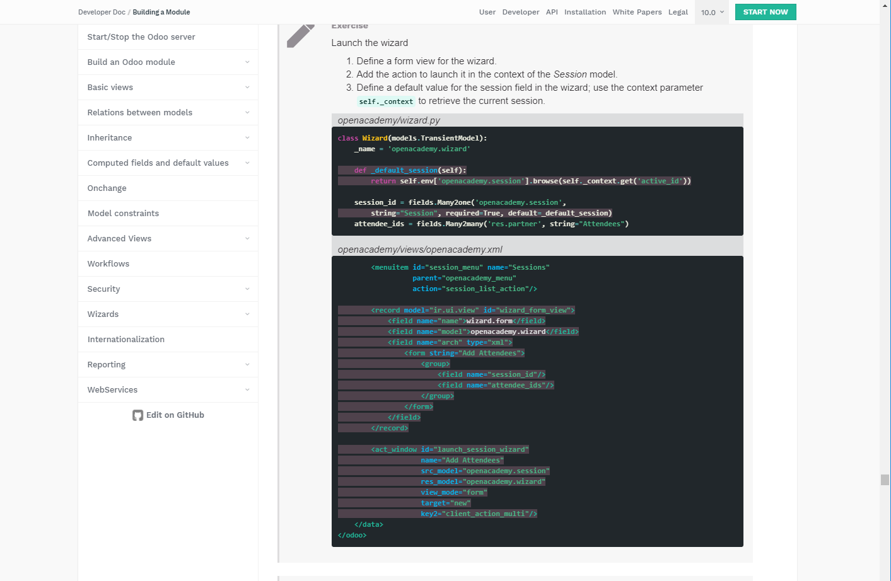Click the GitHub octocat icon in sidebar
The width and height of the screenshot is (891, 581).
[137, 415]
